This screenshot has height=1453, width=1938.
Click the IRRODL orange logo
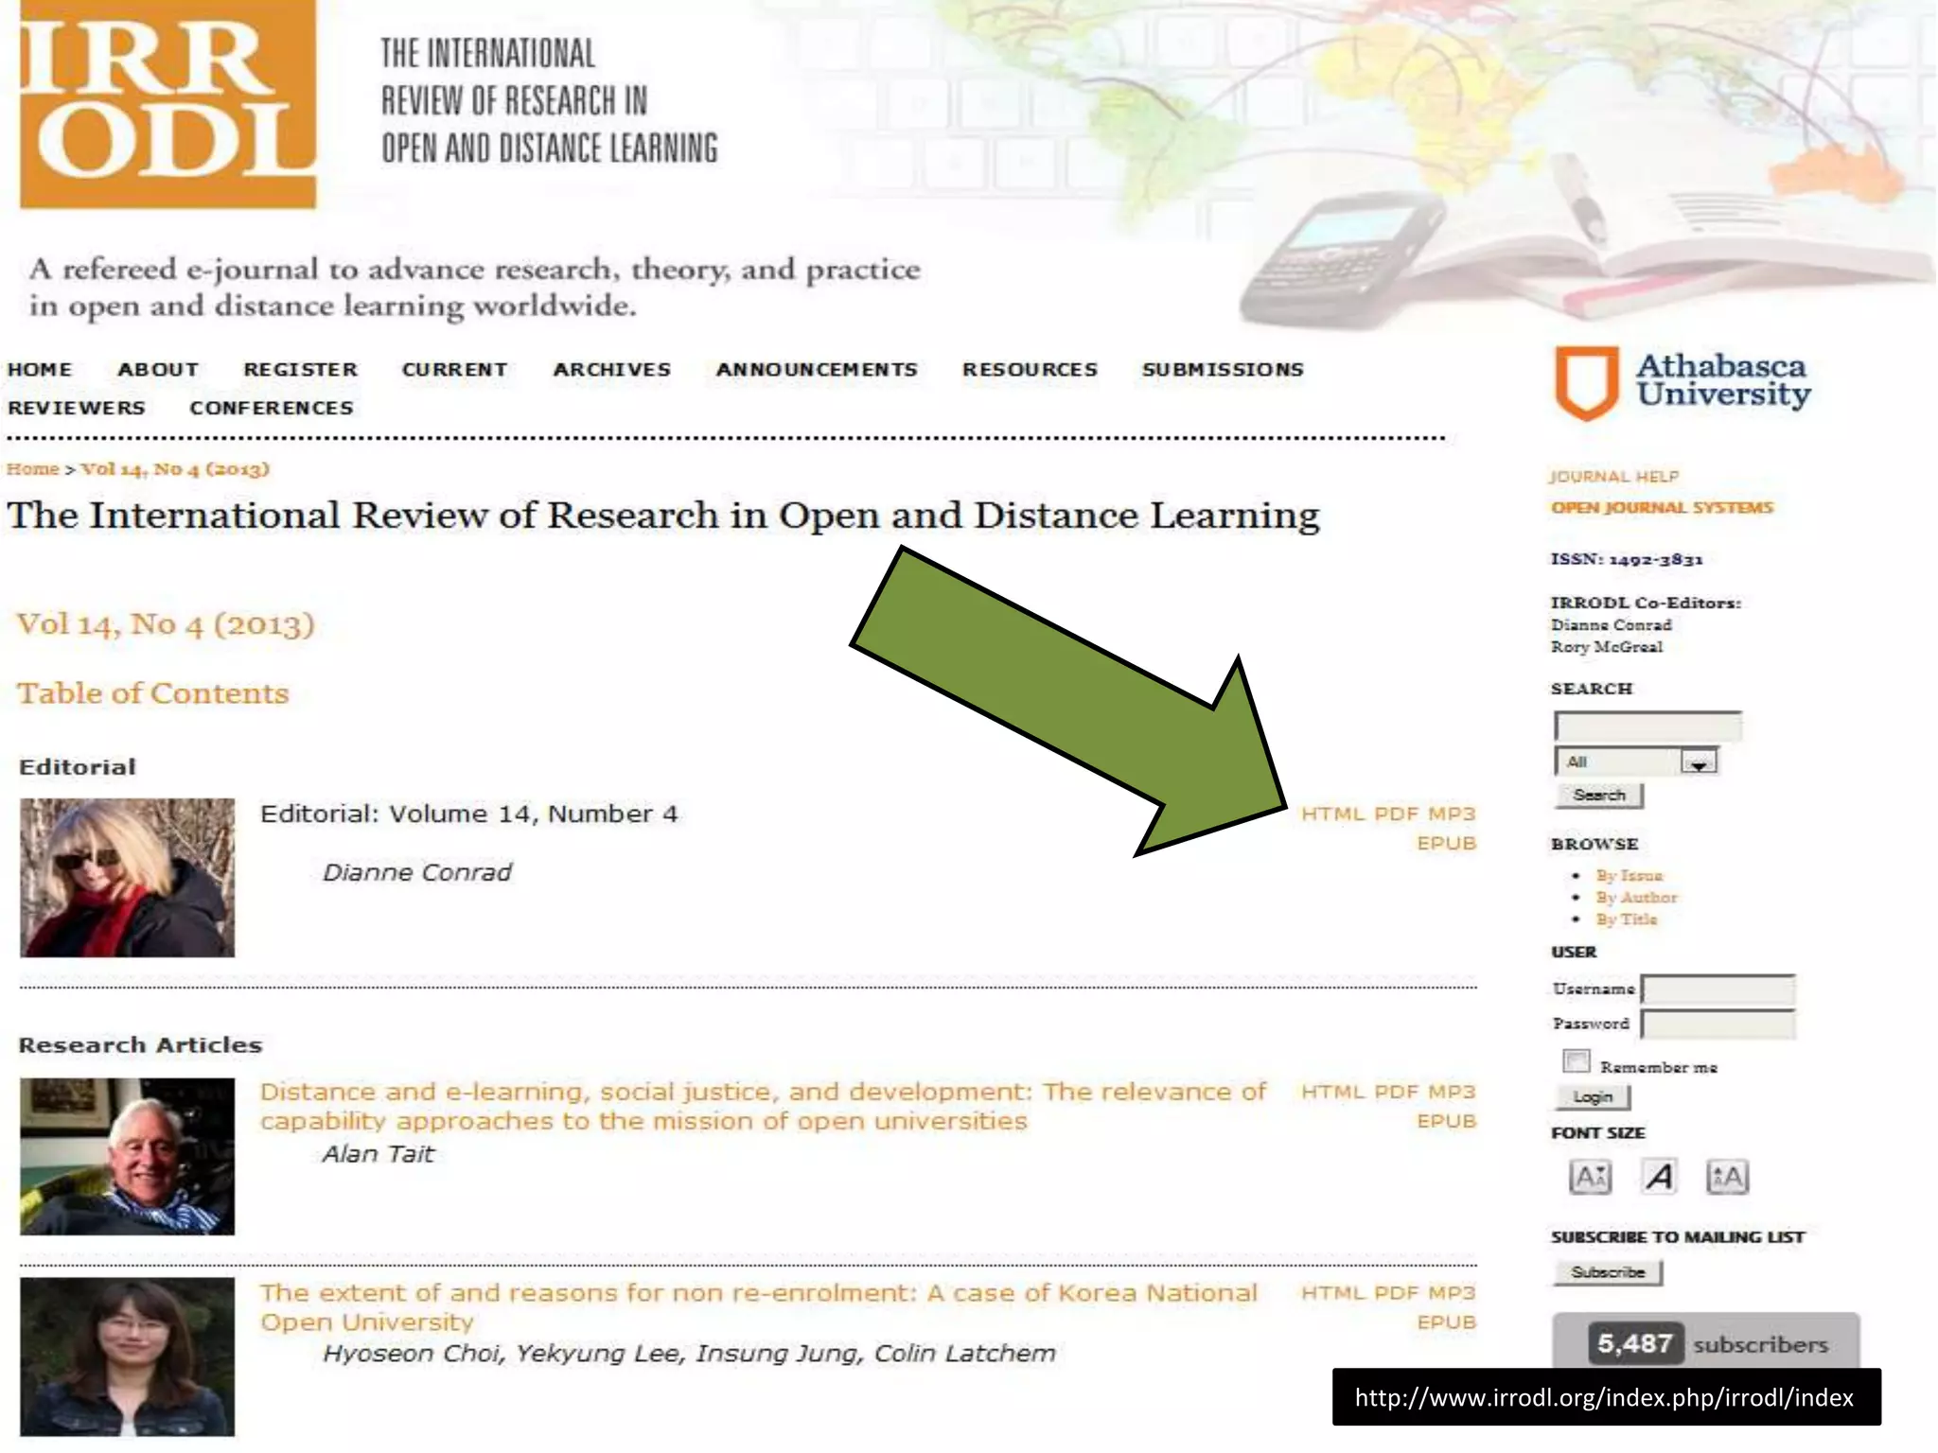(167, 104)
